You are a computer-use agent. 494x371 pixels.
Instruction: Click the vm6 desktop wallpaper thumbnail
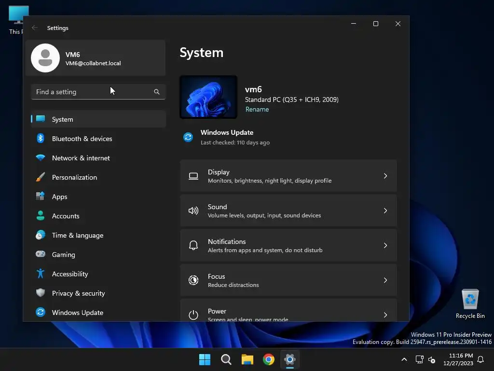point(208,97)
